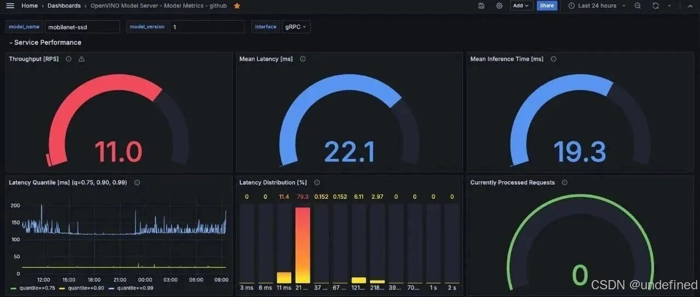The image size is (700, 297).
Task: Open refresh interval dropdown arrow
Action: (669, 5)
